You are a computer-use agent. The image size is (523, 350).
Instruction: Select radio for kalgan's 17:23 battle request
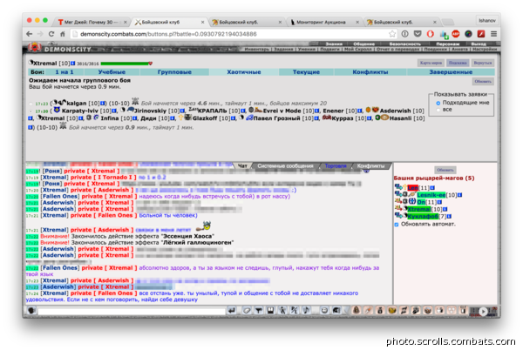[x=31, y=104]
